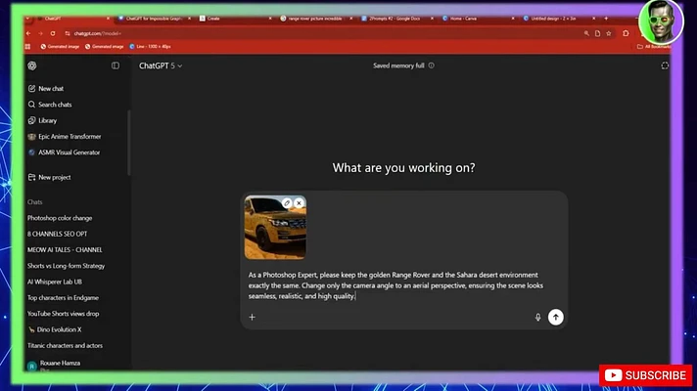This screenshot has width=697, height=391.
Task: Open Epic Anime Transformer GPT
Action: [x=65, y=137]
